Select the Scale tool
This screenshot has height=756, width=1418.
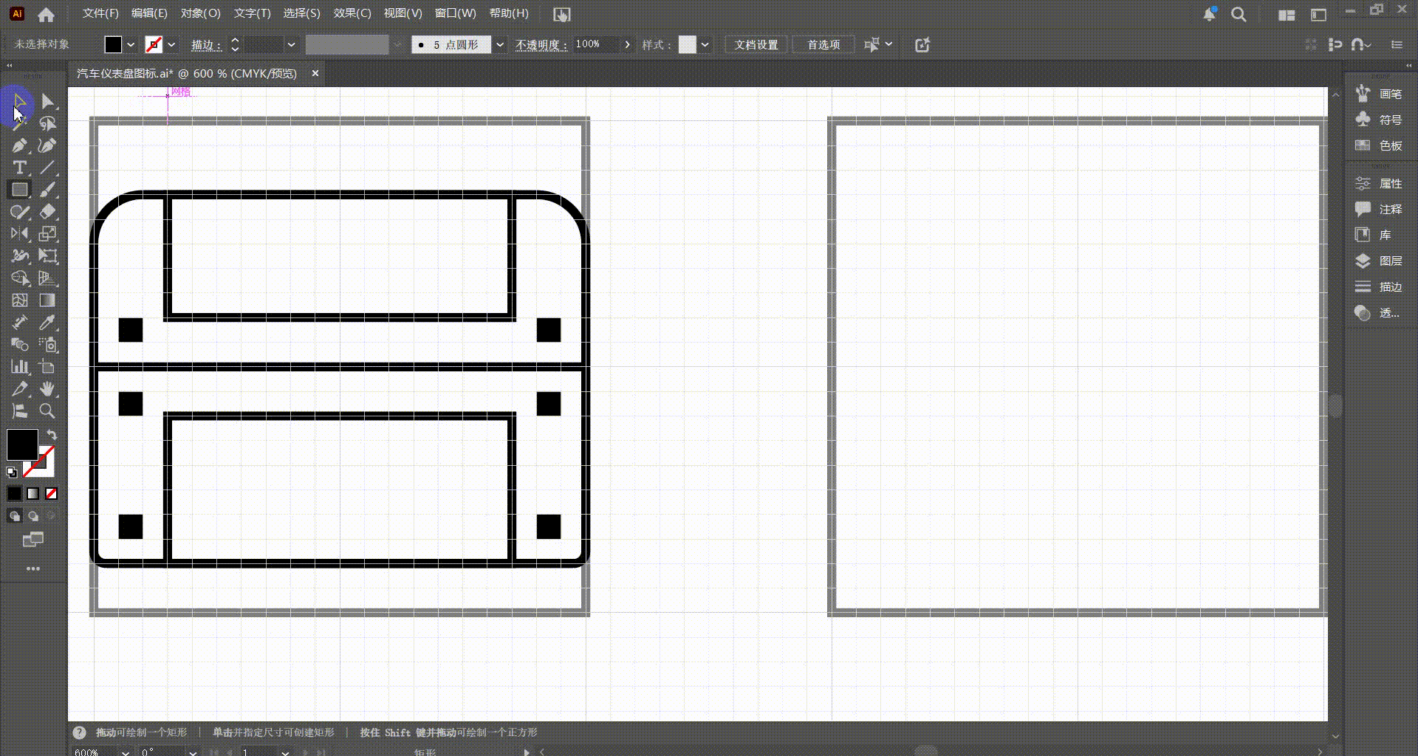pos(47,234)
